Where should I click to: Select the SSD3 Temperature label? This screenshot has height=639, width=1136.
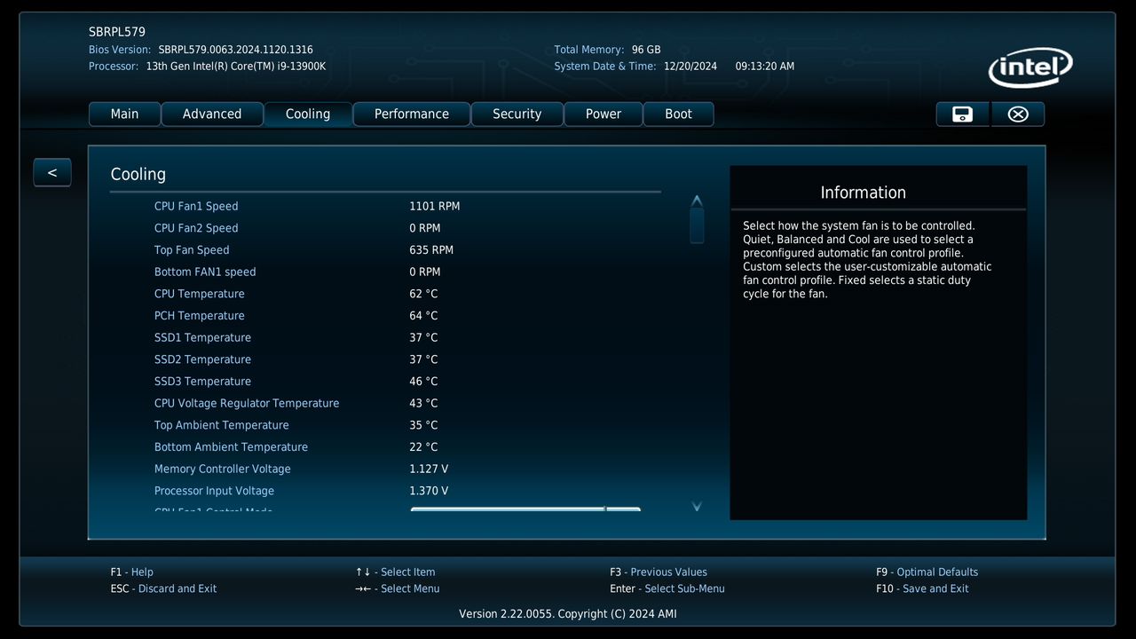(x=202, y=382)
